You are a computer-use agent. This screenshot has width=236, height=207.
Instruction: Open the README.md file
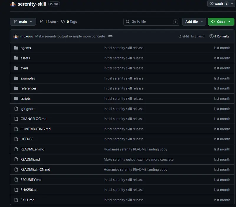pyautogui.click(x=30, y=160)
